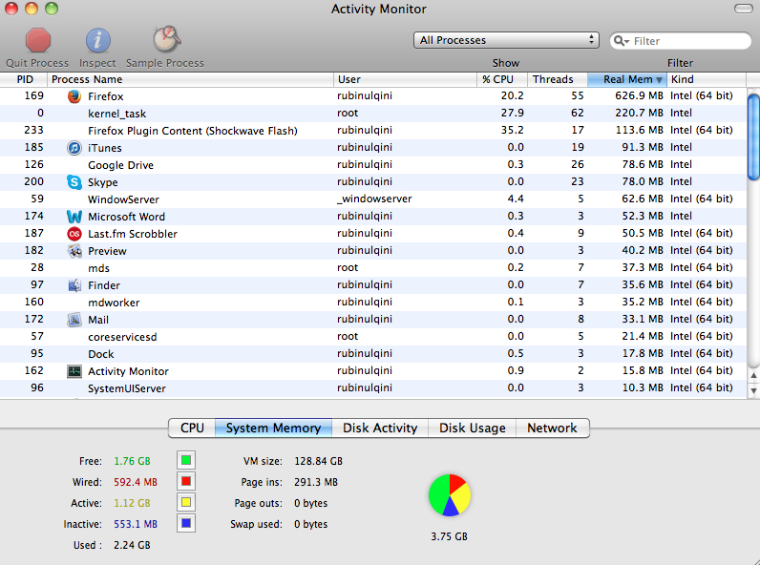Select the Google Drive process
The width and height of the screenshot is (760, 565).
(x=373, y=165)
